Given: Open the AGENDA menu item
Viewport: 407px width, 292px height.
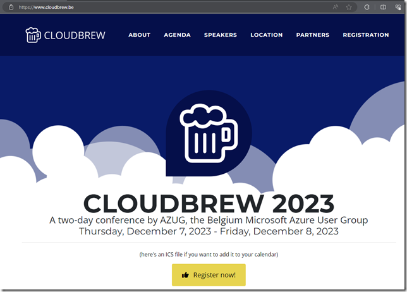Looking at the screenshot, I should 178,35.
